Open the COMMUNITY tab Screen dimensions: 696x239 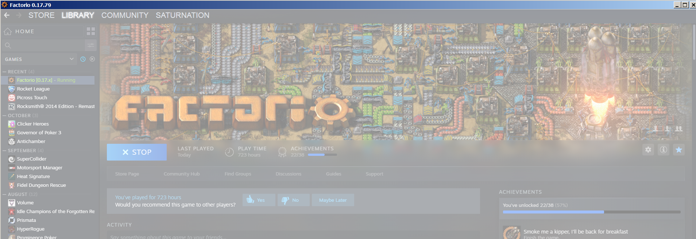click(125, 15)
